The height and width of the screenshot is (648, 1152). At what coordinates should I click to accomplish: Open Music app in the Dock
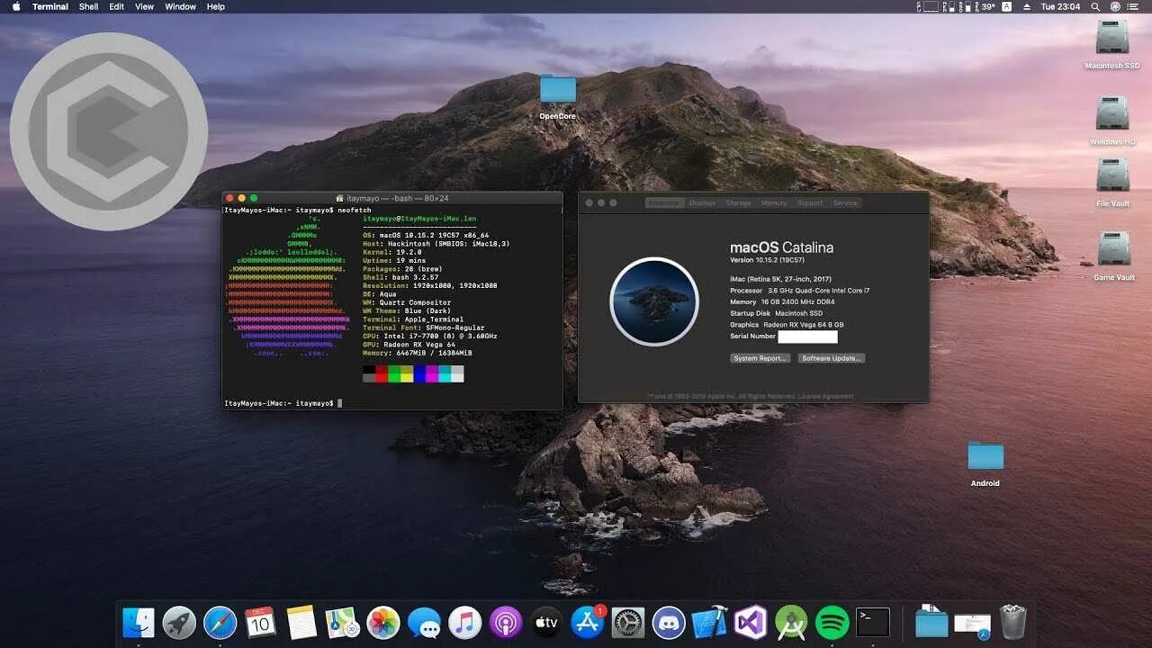(x=465, y=622)
